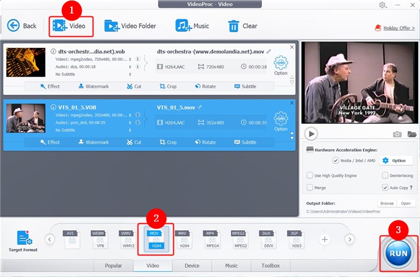The width and height of the screenshot is (420, 277).
Task: Expand No Subtitle selector for dts-orchestra
Action: click(x=130, y=74)
